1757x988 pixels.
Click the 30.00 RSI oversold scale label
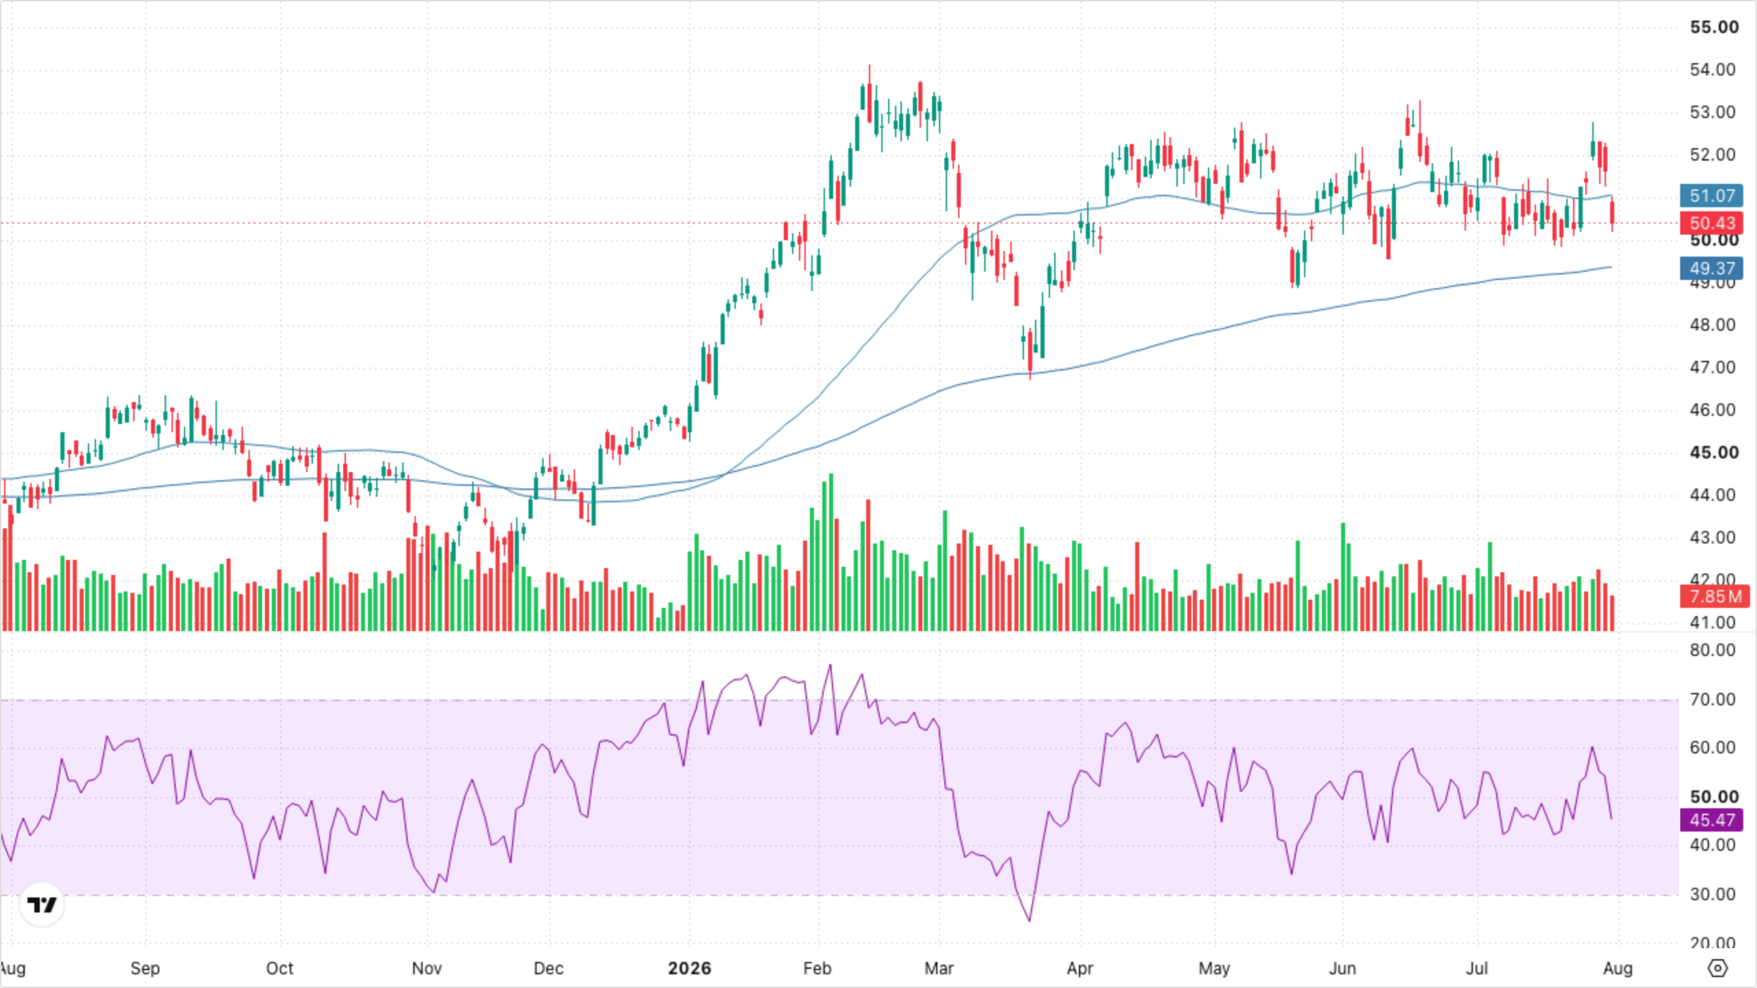pos(1712,895)
